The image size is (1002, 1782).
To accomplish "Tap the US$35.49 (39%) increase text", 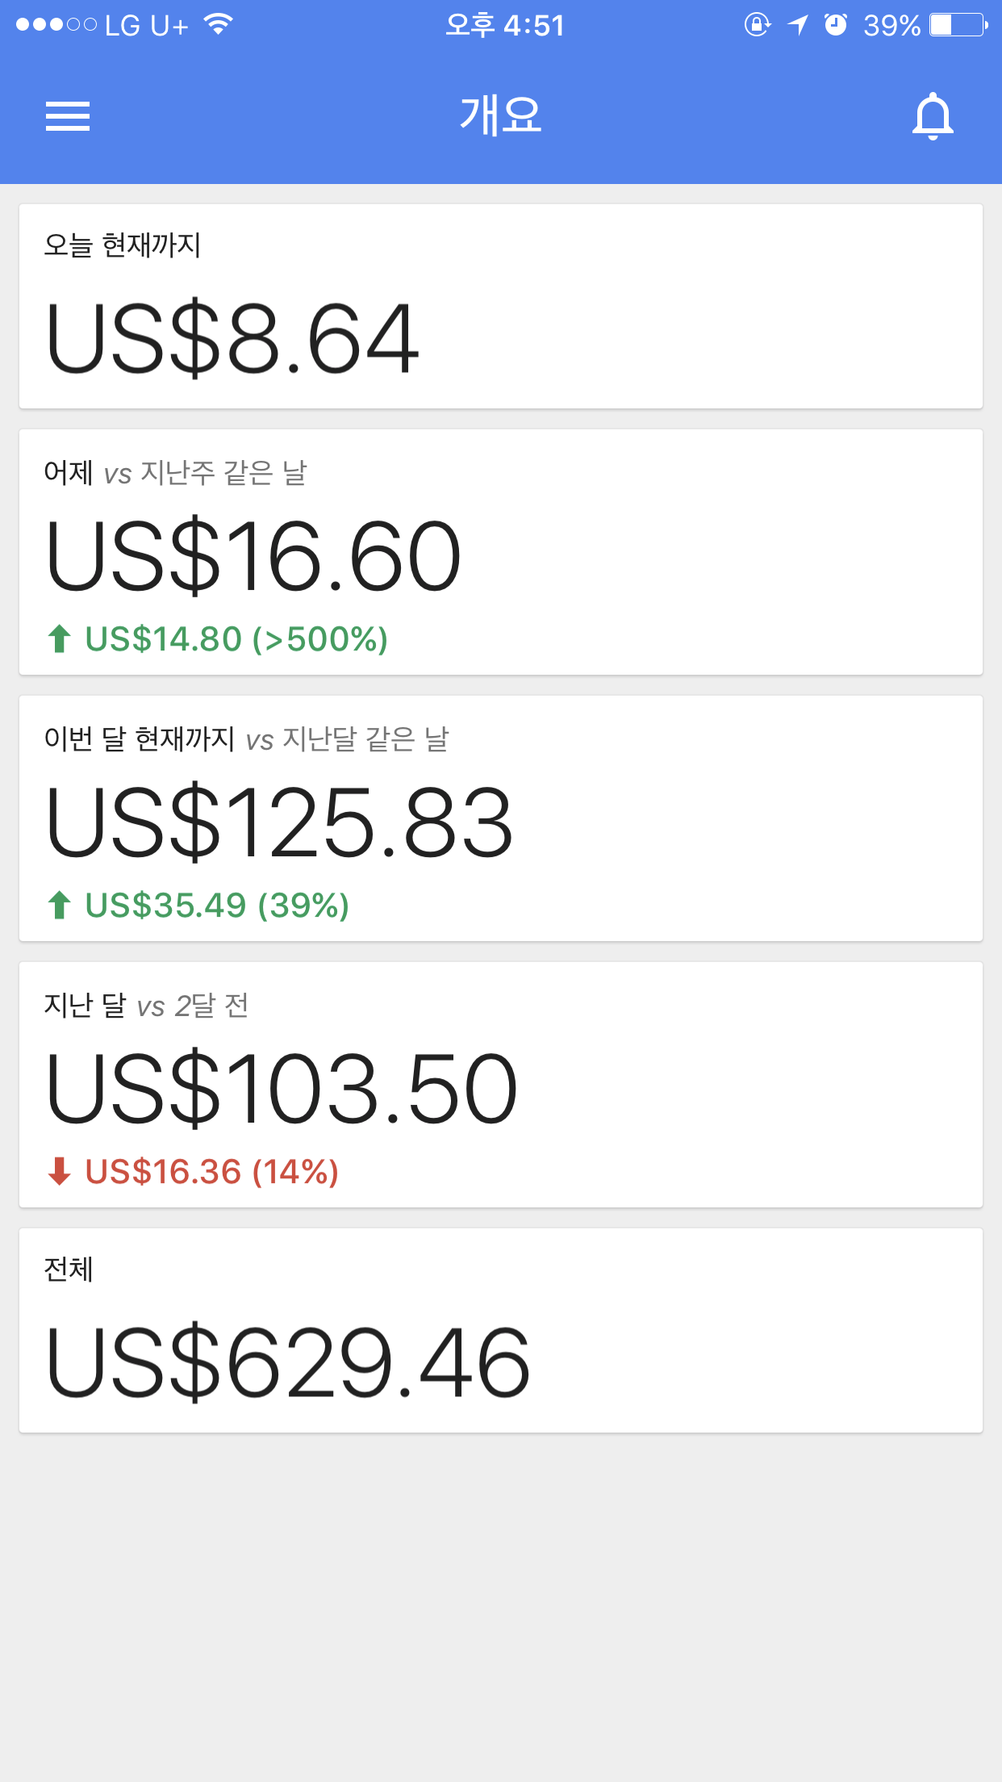I will point(217,906).
